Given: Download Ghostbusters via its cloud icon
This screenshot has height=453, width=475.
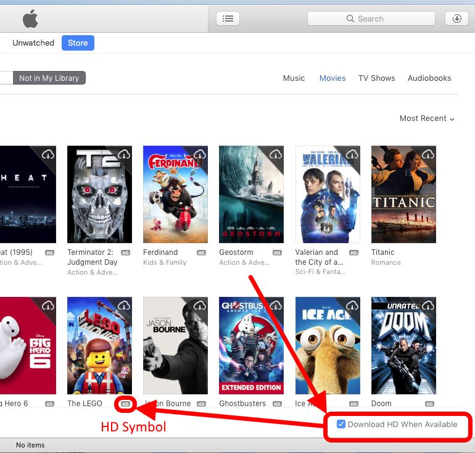Looking at the screenshot, I should point(276,306).
